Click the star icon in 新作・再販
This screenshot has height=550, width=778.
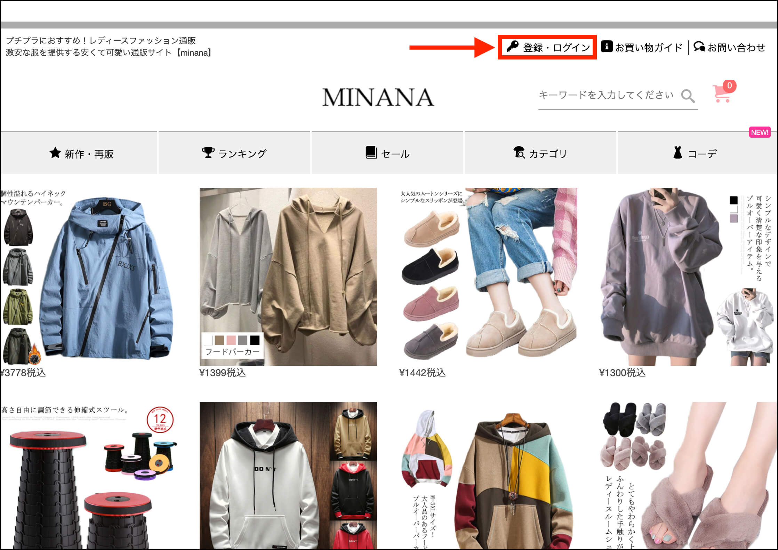pos(55,152)
